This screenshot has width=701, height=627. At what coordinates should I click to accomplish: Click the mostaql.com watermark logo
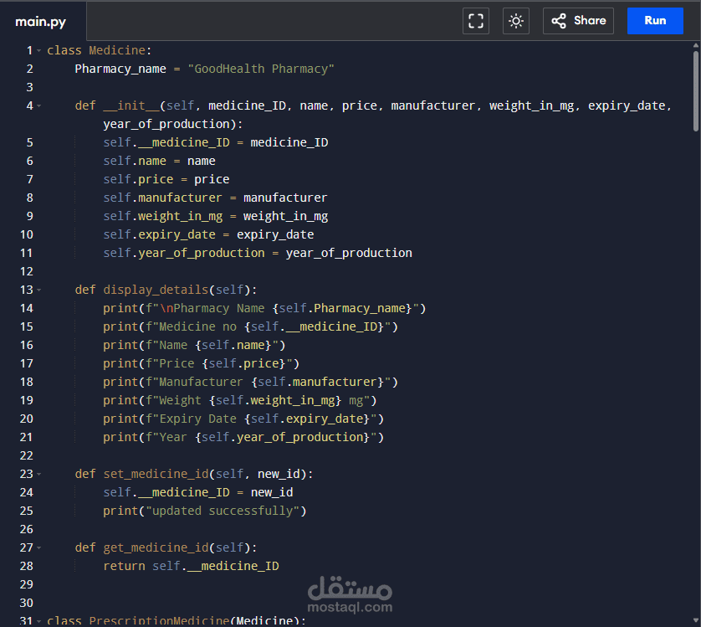point(350,594)
